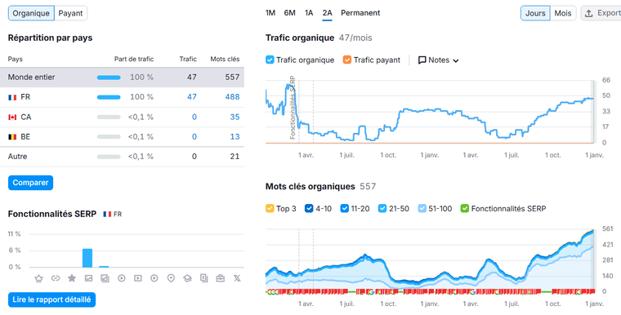Select the stacked documents SERP icon
The width and height of the screenshot is (621, 315).
coord(204,277)
